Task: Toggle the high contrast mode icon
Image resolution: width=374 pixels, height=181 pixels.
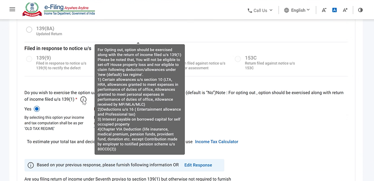Action: tap(360, 10)
